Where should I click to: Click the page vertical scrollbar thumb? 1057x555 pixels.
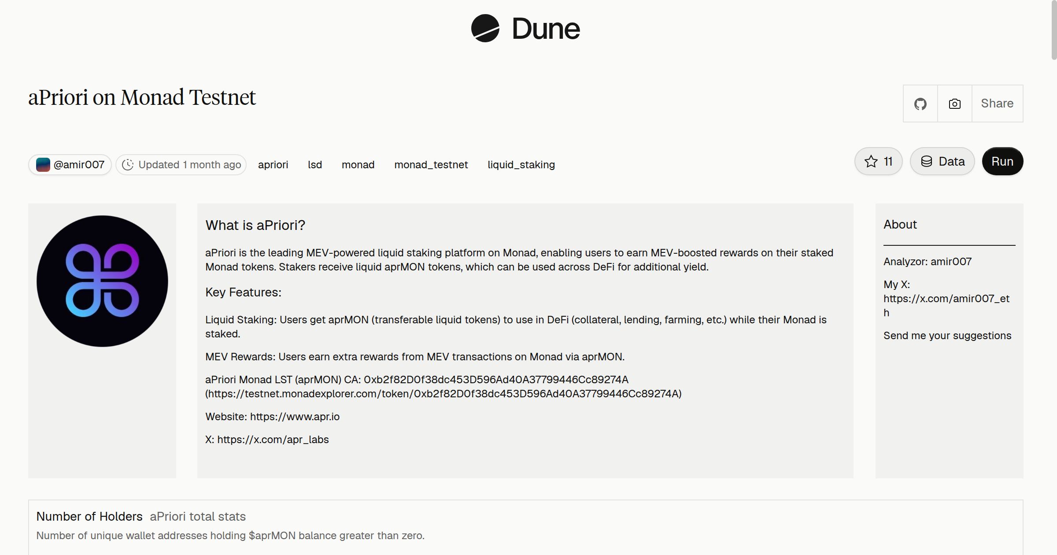point(1053,30)
